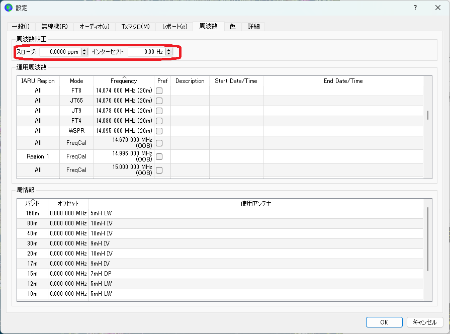The width and height of the screenshot is (450, 334).
Task: Click the スロープ ppm input field
Action: click(60, 52)
